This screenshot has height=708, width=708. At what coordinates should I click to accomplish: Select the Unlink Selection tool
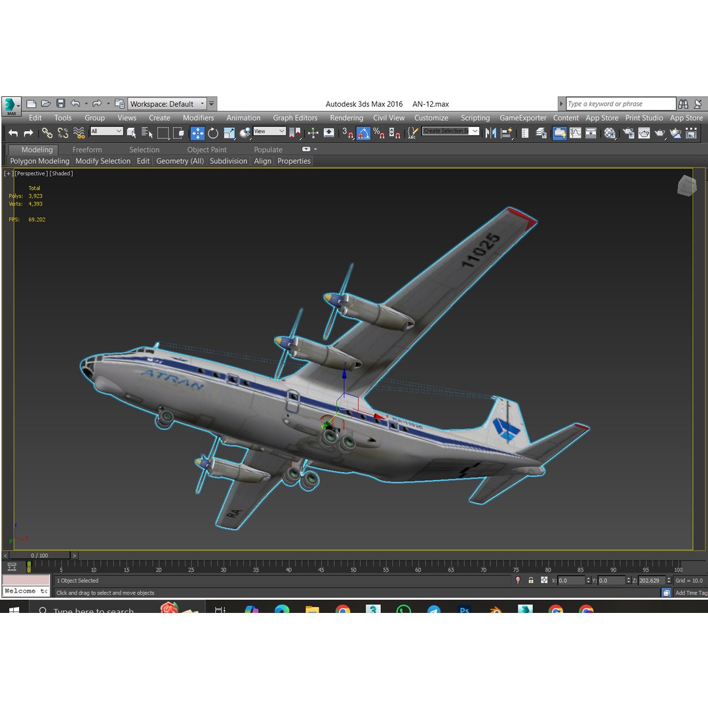(63, 132)
